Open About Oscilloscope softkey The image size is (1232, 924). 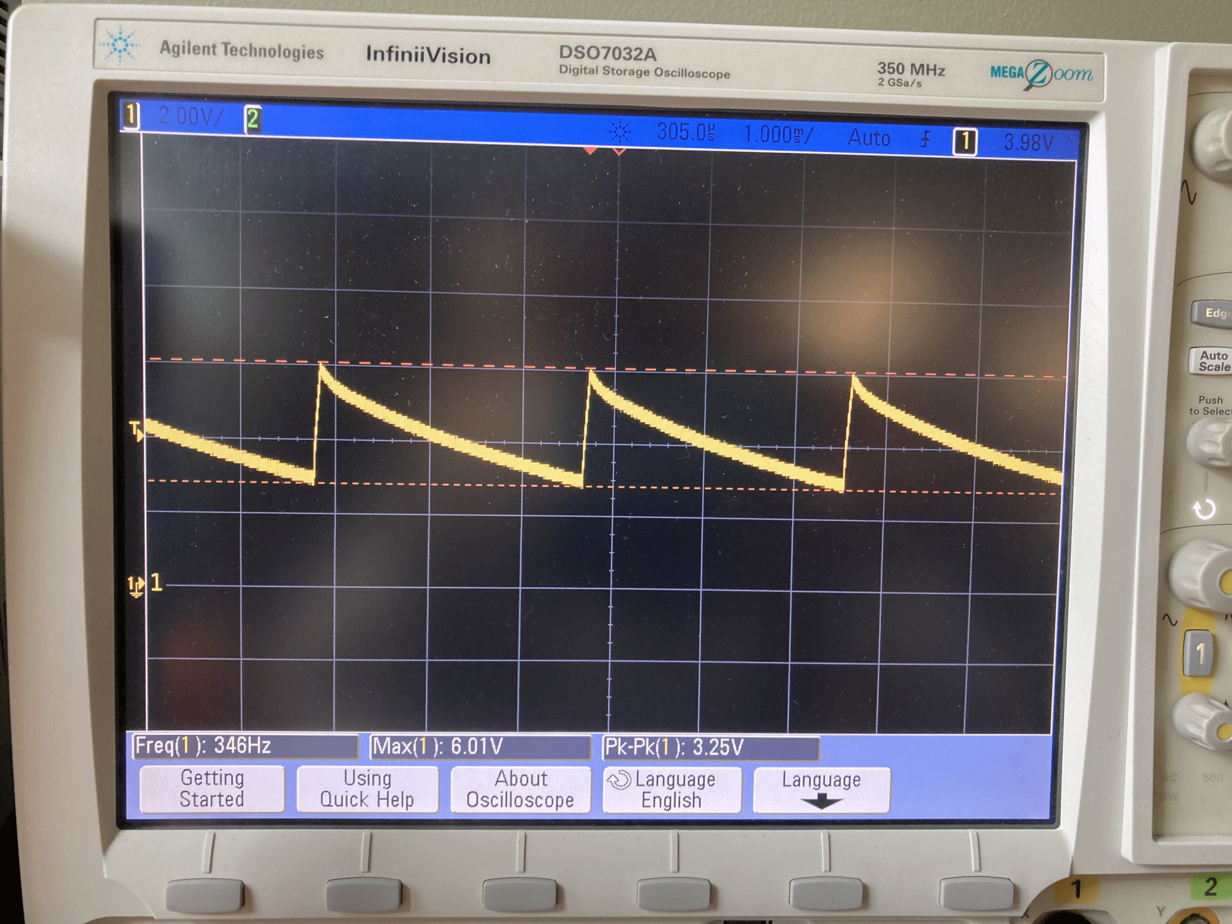coord(521,790)
